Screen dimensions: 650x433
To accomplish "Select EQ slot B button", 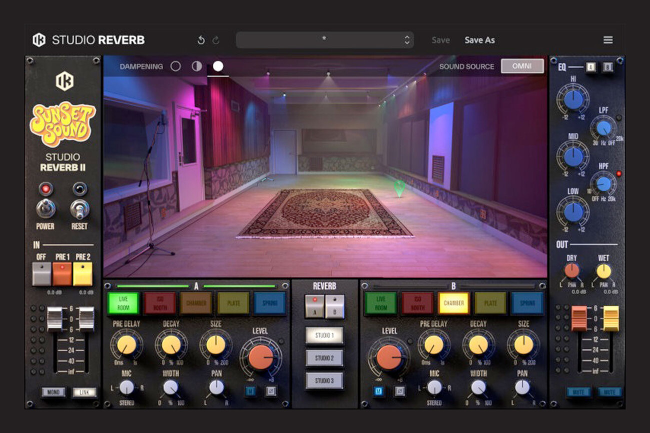I will 607,67.
